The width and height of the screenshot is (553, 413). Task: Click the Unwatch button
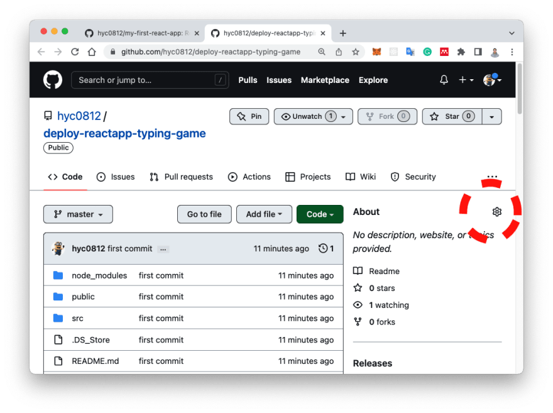pos(313,116)
